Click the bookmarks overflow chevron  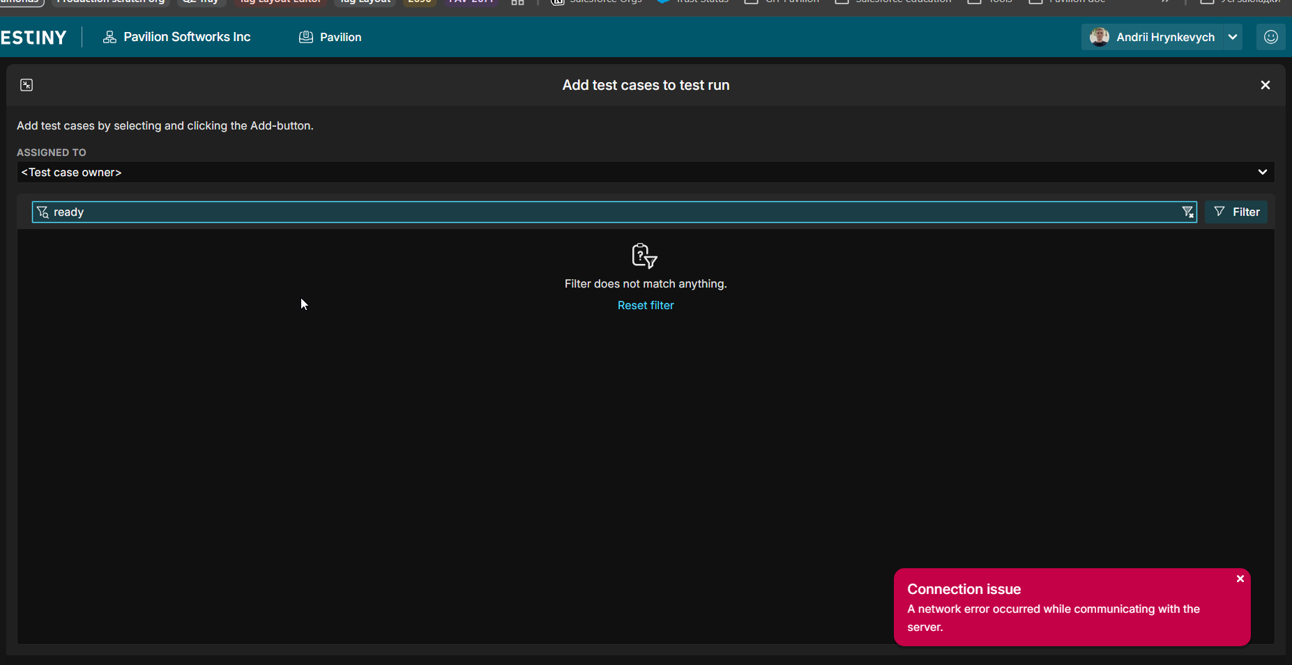[x=1164, y=2]
